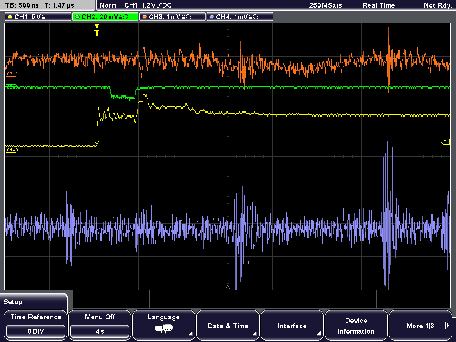Click the Language speech bubble icon
The width and height of the screenshot is (456, 342).
pos(164,329)
